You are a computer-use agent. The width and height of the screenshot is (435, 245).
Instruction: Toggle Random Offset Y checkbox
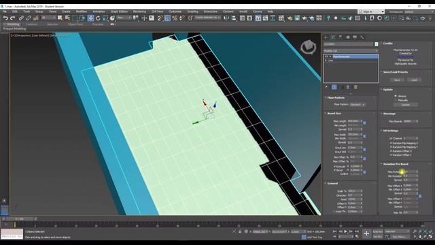click(x=391, y=155)
